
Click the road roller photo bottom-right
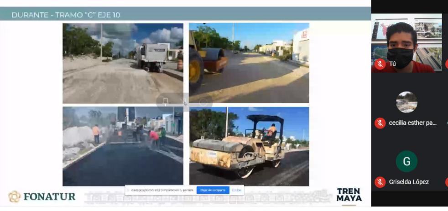(x=249, y=146)
